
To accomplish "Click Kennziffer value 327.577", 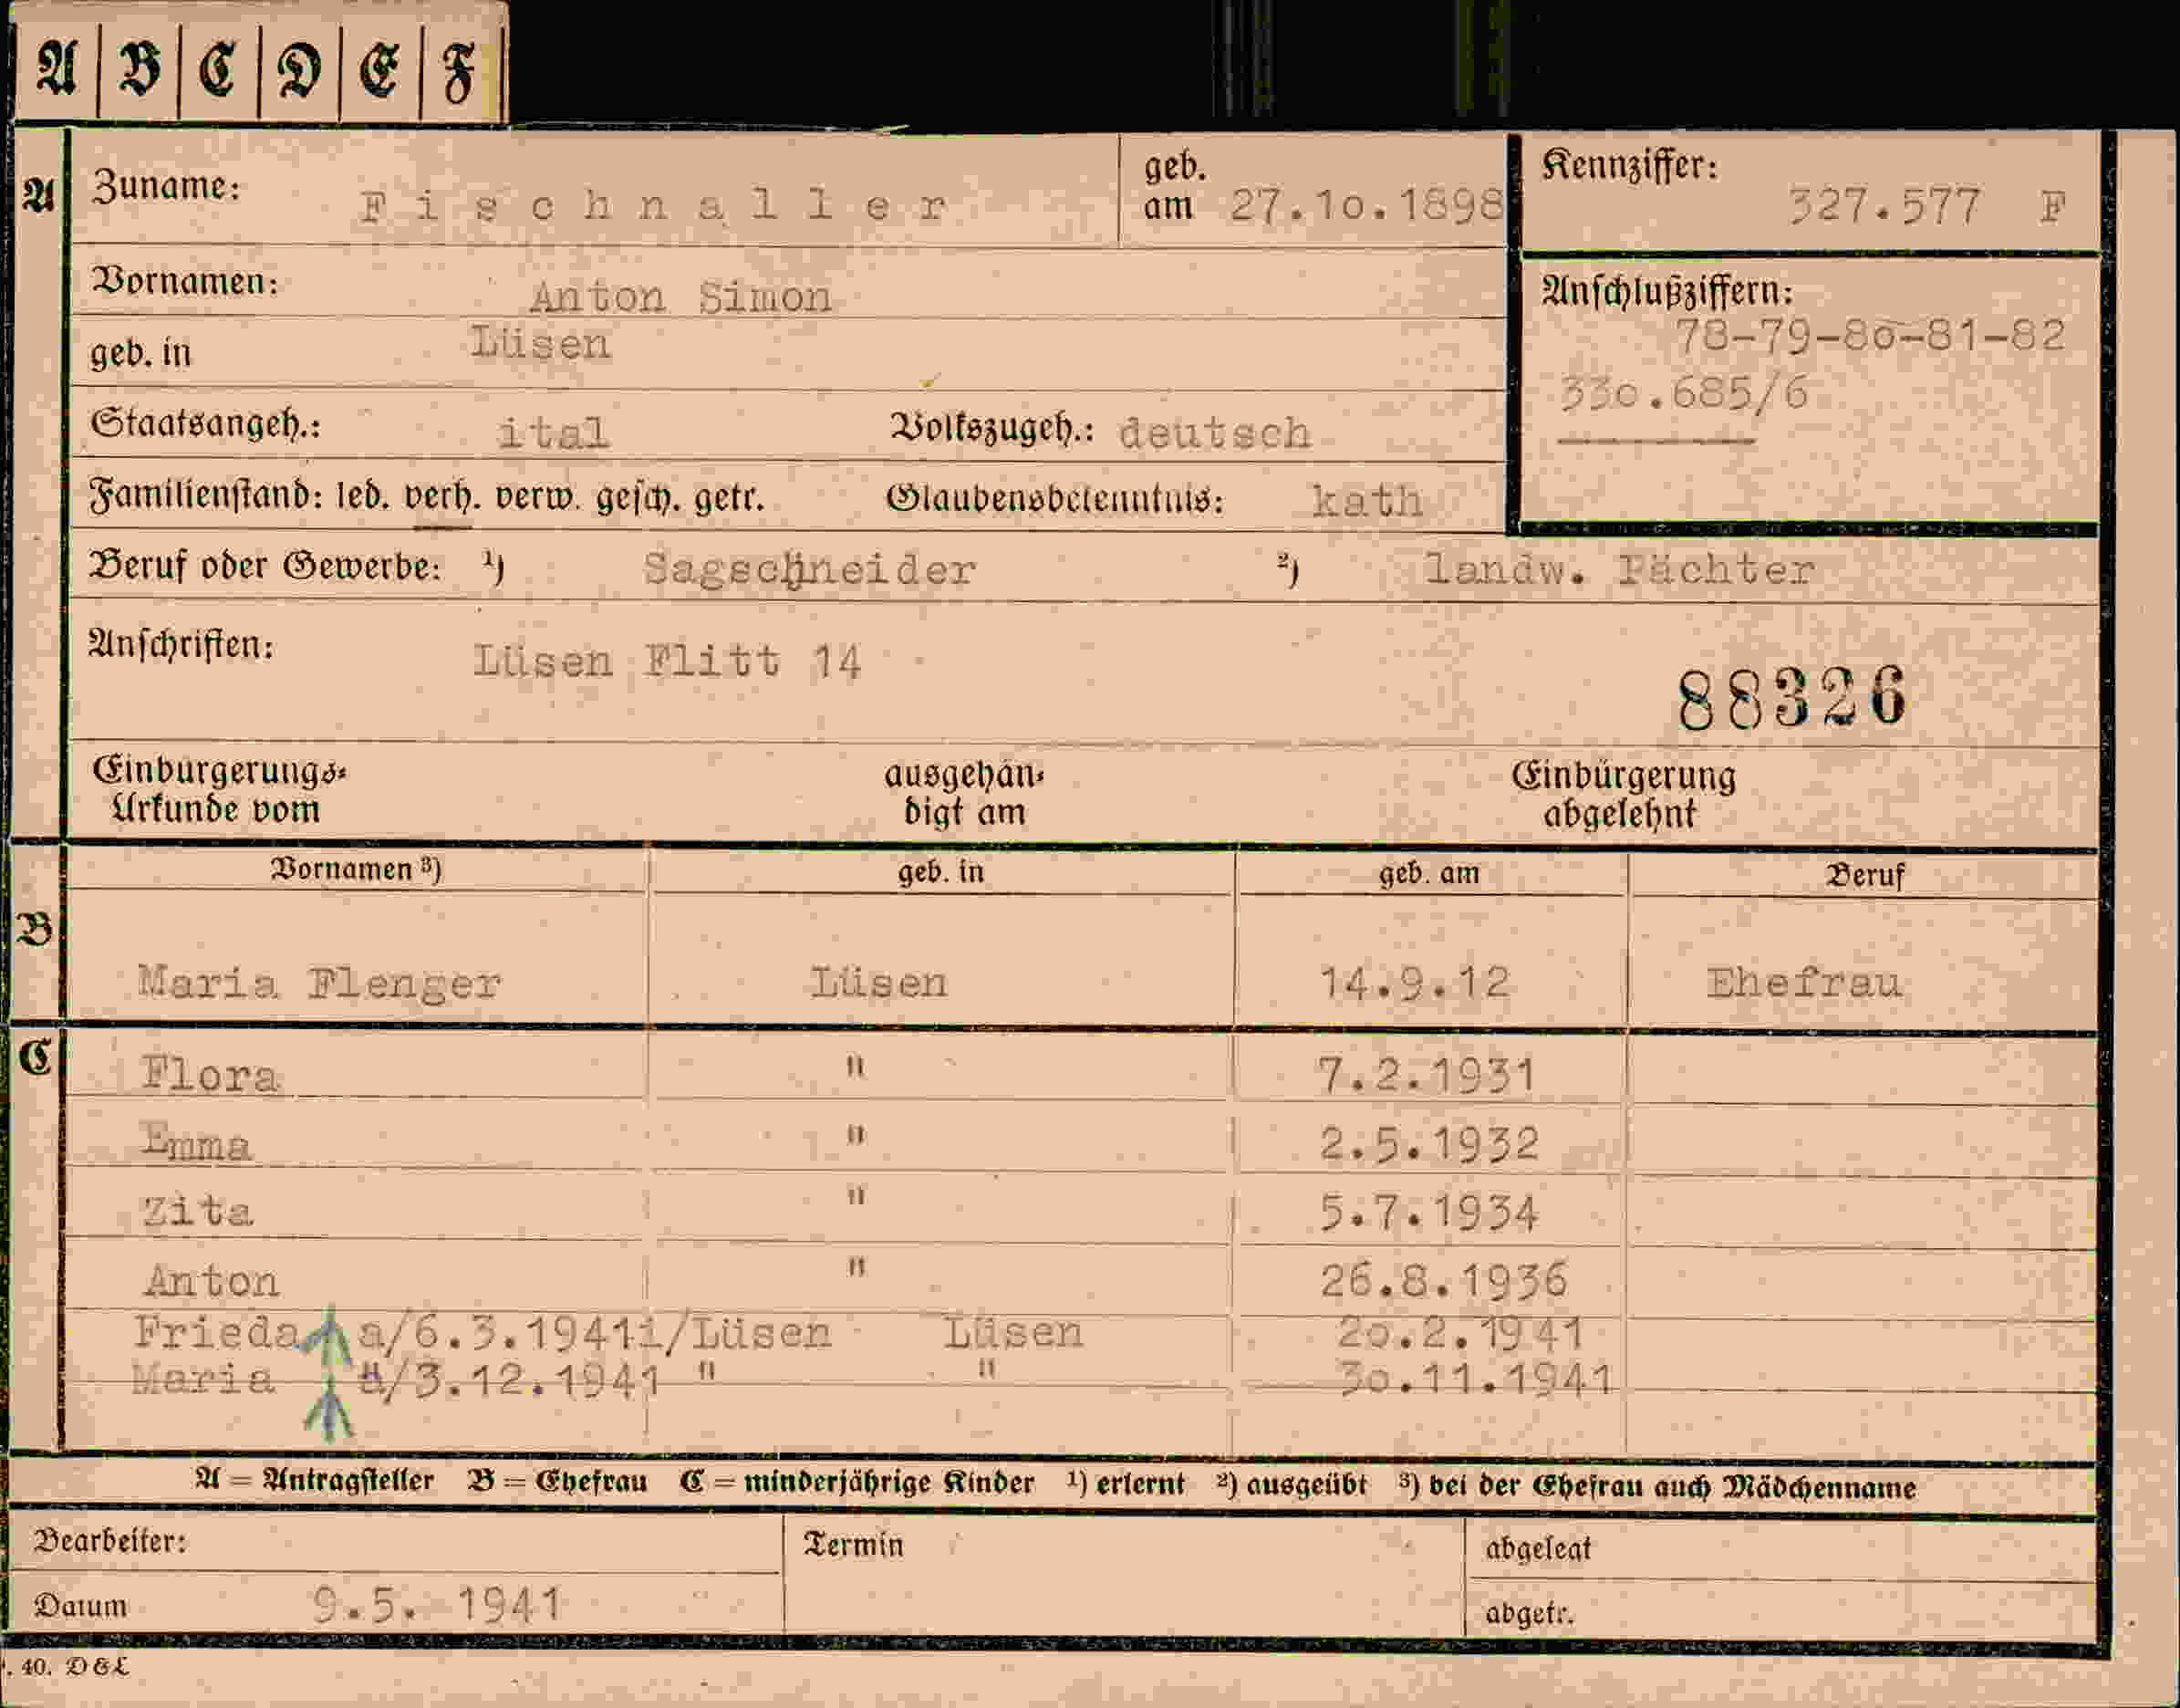I will pos(1884,208).
